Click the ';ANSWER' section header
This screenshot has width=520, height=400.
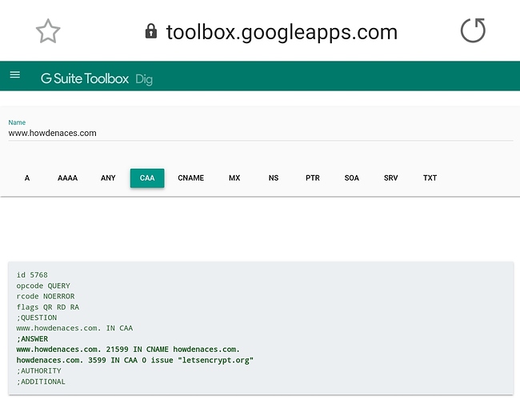pyautogui.click(x=32, y=339)
